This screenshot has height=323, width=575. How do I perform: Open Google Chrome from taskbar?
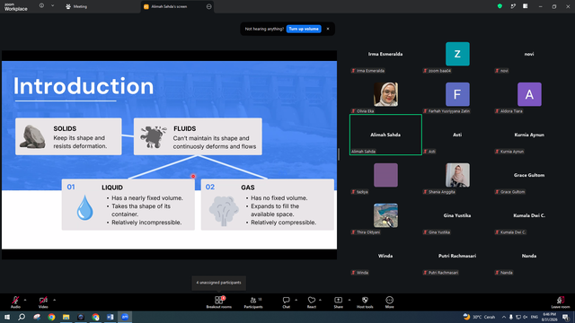click(51, 317)
